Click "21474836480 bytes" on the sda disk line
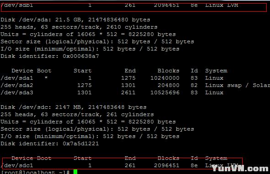The width and height of the screenshot is (270, 174). point(119,20)
